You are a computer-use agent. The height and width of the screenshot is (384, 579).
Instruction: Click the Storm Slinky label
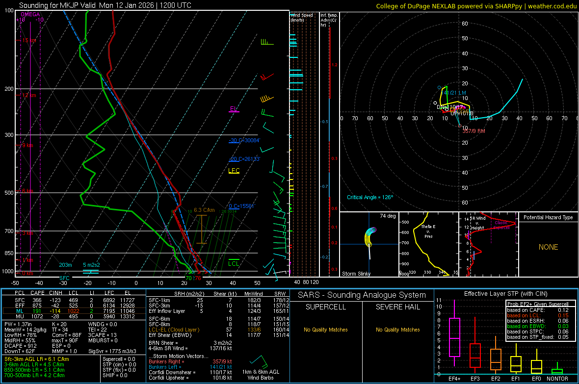(x=356, y=274)
